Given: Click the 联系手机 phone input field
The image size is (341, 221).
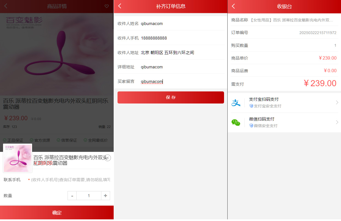Looking at the screenshot, I should click(71, 180).
